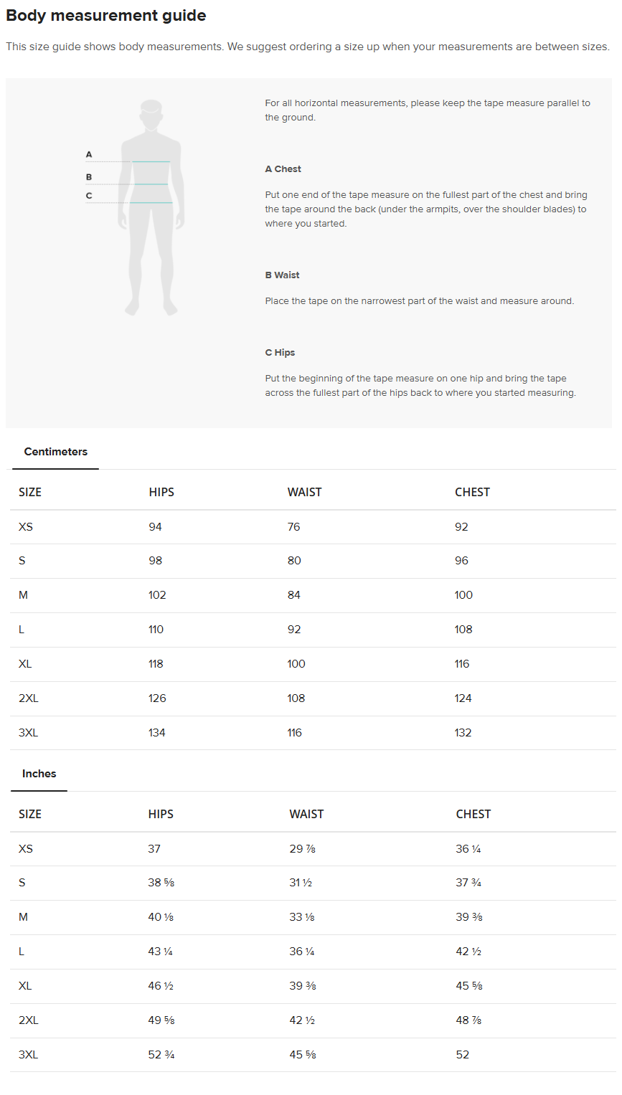Click the M size row in centimeters table

tap(313, 595)
